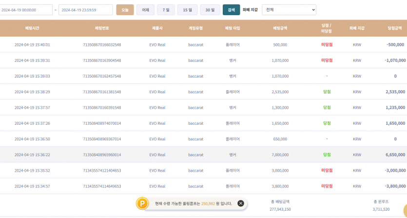Select the 어제 date filter

[145, 10]
